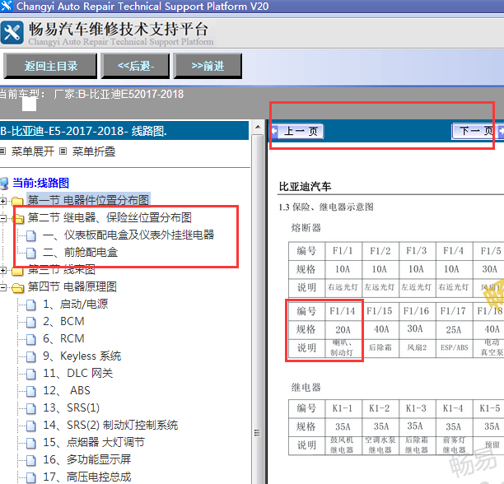Open 9、Keyless 系统 diagram
This screenshot has height=484, width=504.
click(x=82, y=356)
